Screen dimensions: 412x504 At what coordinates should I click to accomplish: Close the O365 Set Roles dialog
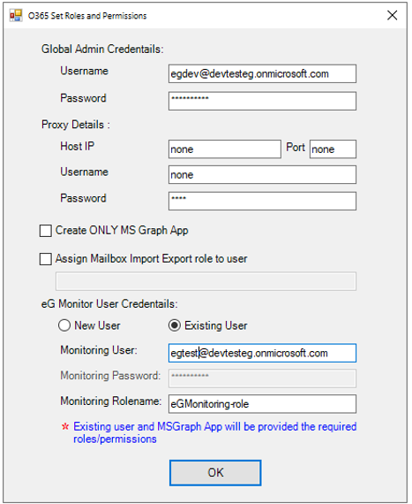(392, 15)
